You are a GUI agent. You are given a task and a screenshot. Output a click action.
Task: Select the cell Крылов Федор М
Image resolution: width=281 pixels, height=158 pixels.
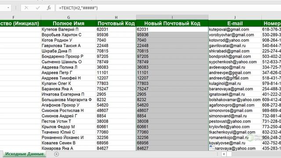(68, 127)
